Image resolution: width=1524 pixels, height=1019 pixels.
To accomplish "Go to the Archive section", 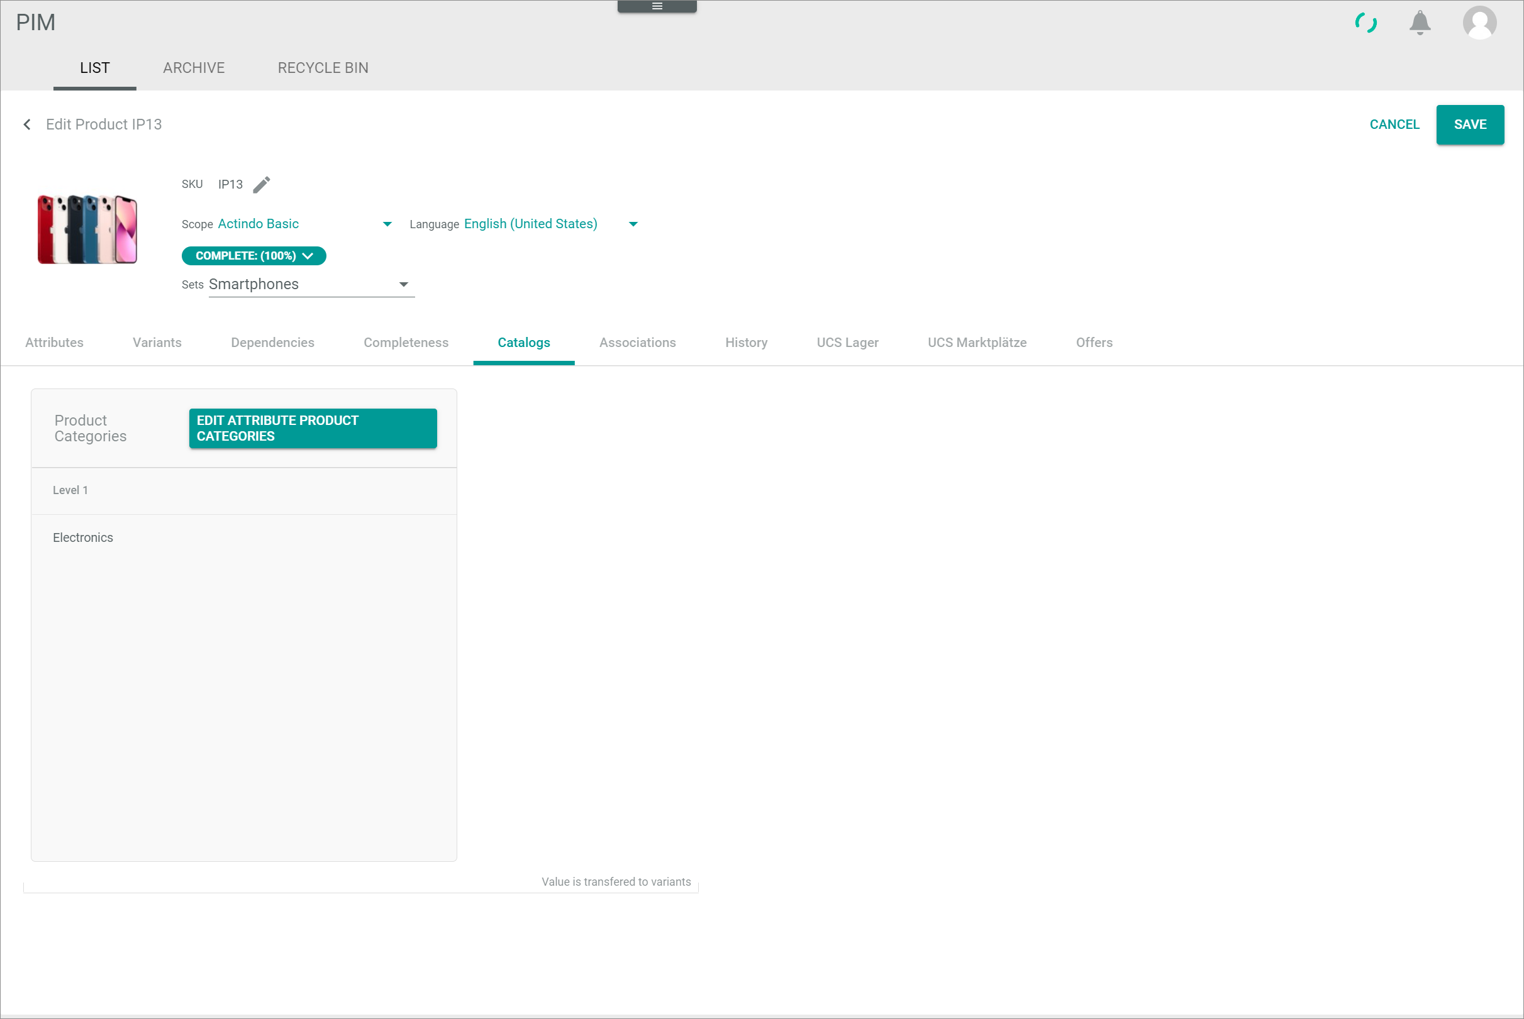I will [x=194, y=69].
